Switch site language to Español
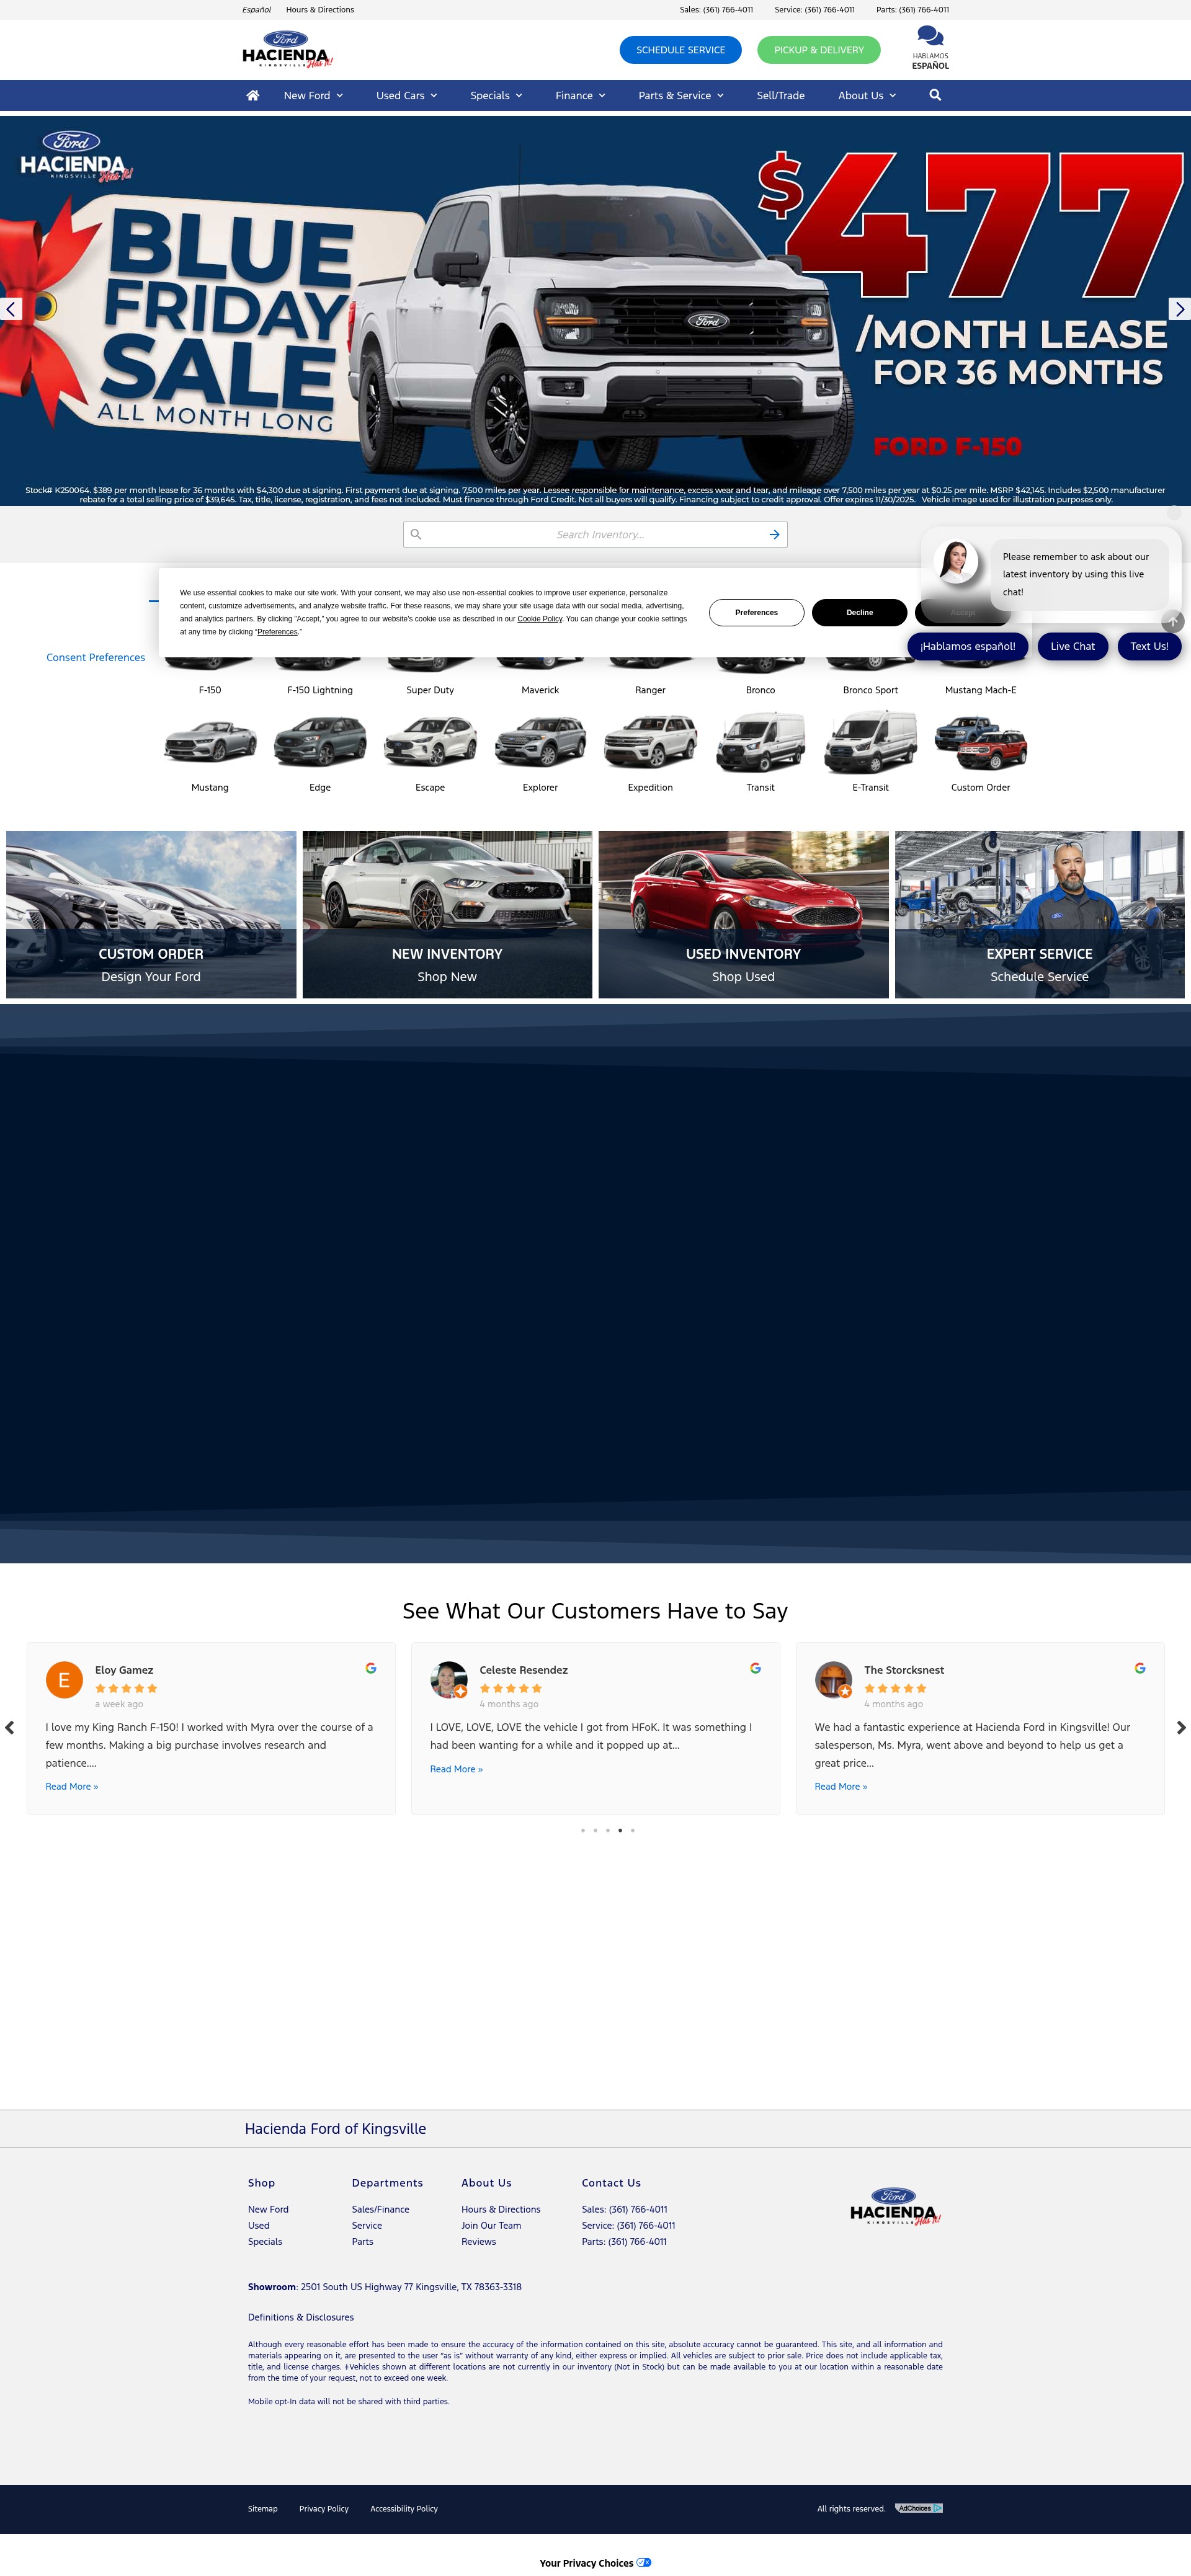1191x2576 pixels. point(256,10)
